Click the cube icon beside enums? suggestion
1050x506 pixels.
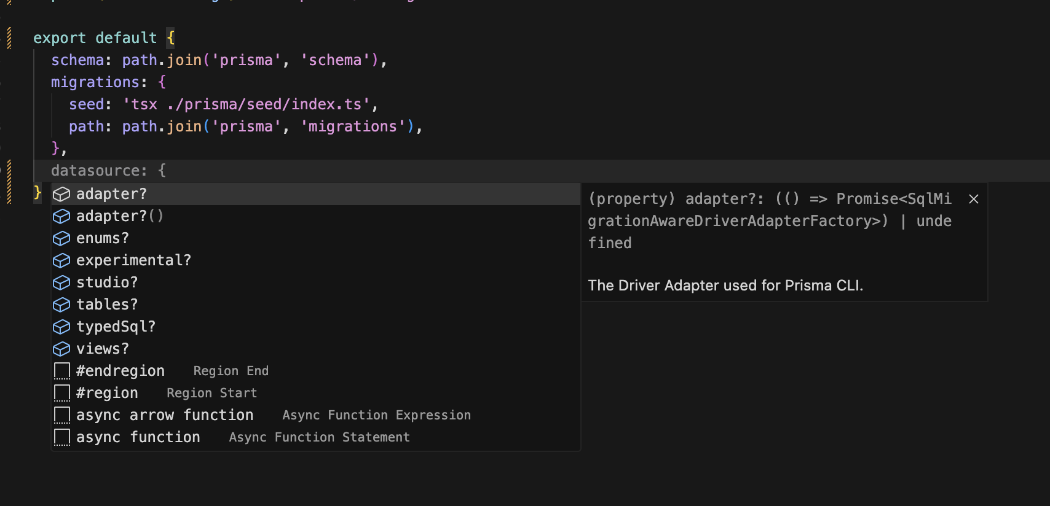pyautogui.click(x=61, y=238)
